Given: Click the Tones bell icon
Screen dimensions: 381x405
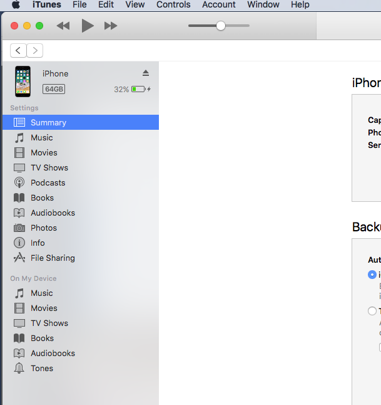Looking at the screenshot, I should pyautogui.click(x=19, y=368).
